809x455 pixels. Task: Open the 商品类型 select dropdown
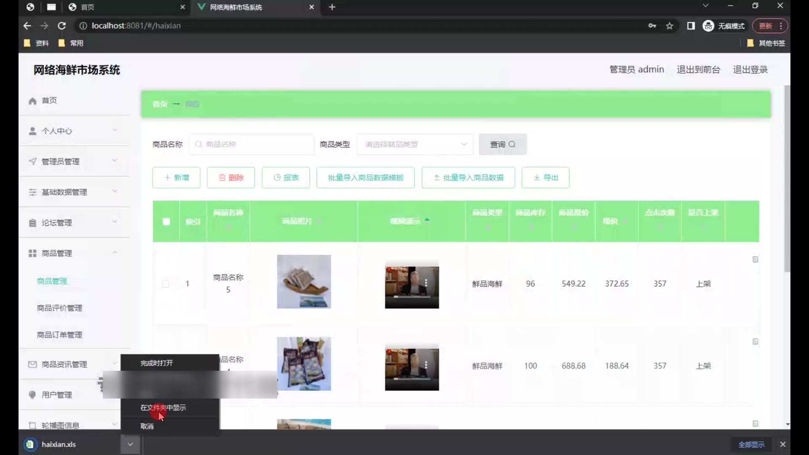[415, 144]
